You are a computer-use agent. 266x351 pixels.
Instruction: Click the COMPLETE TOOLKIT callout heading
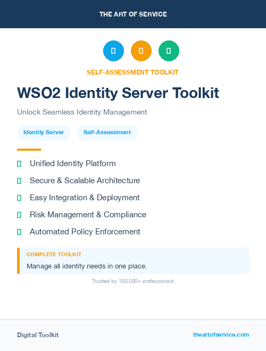[x=54, y=255]
